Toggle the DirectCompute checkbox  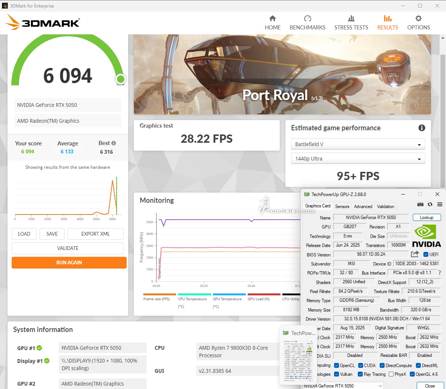point(382,365)
